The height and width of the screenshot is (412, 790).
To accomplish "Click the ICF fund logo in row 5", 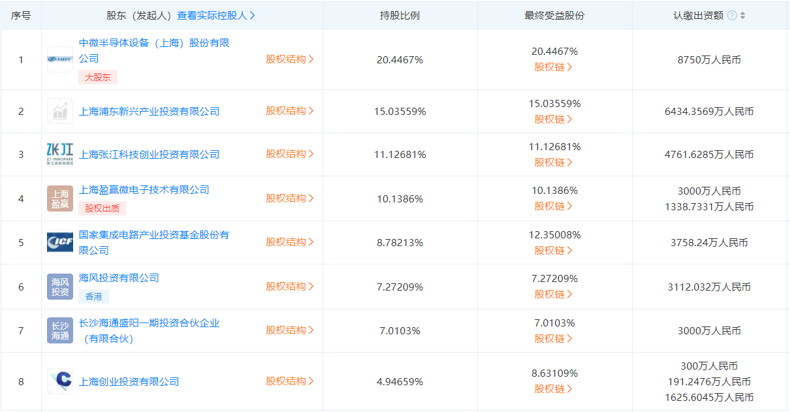I will (60, 242).
